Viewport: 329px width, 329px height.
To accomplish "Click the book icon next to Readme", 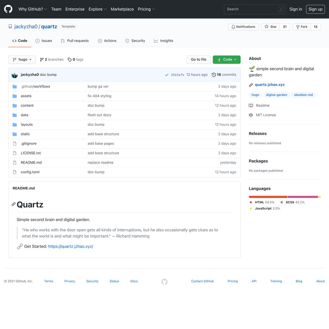I will tap(251, 105).
